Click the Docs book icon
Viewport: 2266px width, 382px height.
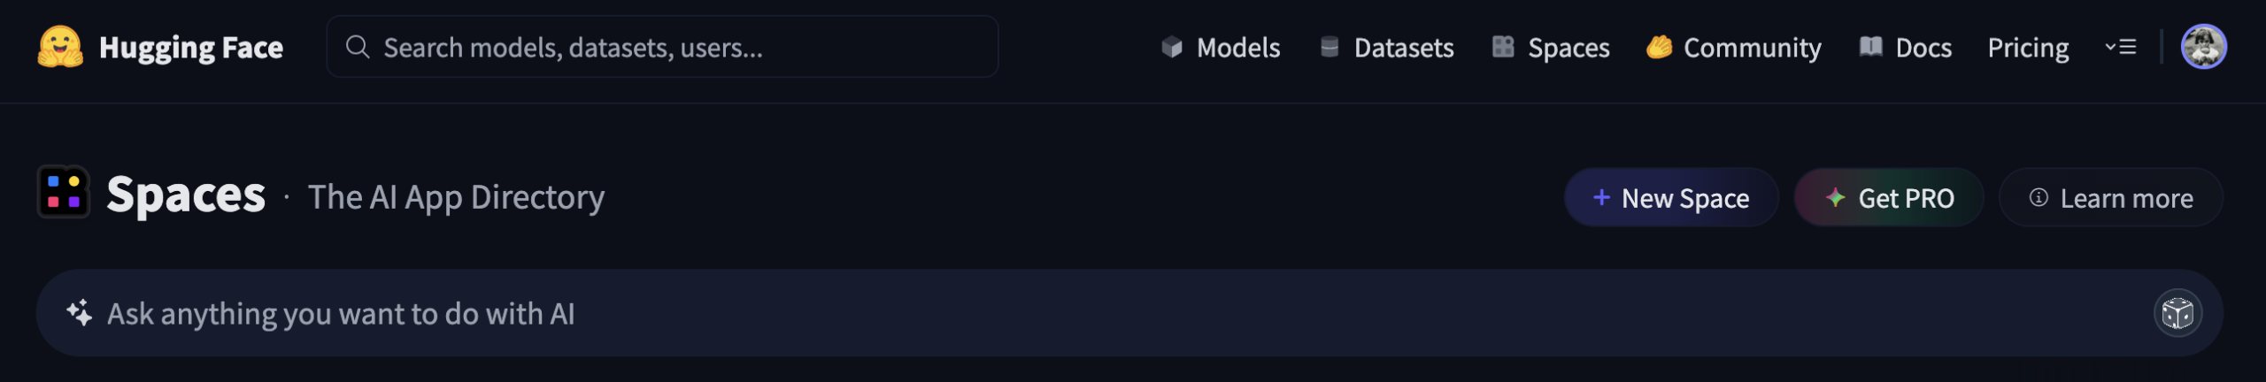(x=1870, y=47)
